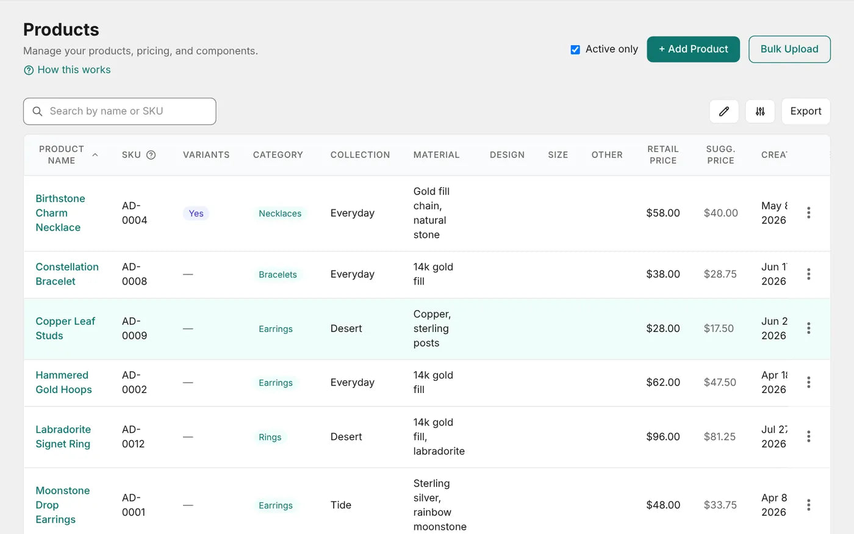Click SKU AD-0009 cell
The height and width of the screenshot is (534, 854).
(x=134, y=328)
